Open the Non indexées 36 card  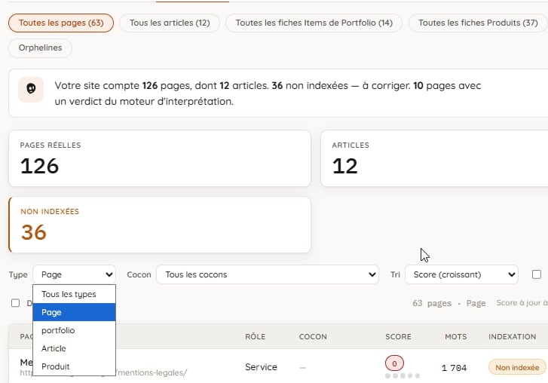(x=160, y=225)
